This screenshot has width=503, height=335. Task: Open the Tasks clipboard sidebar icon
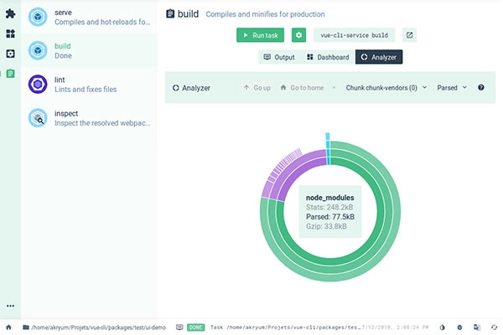coord(10,74)
